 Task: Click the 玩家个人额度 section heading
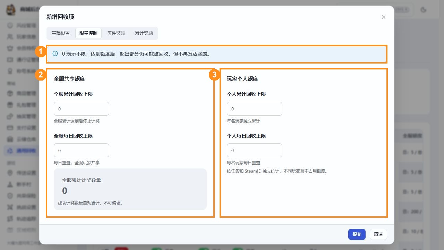242,79
